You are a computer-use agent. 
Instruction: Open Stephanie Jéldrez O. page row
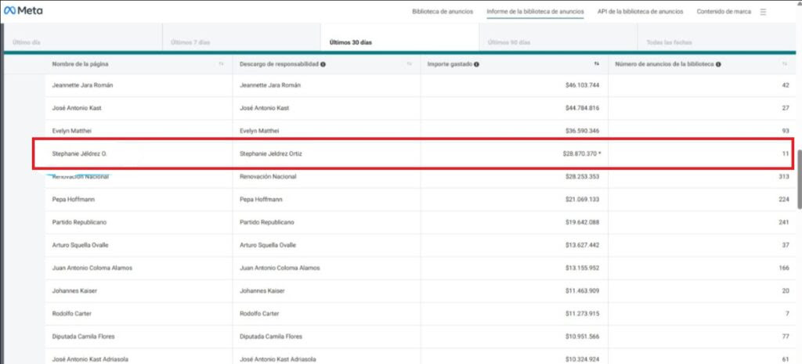pyautogui.click(x=79, y=154)
